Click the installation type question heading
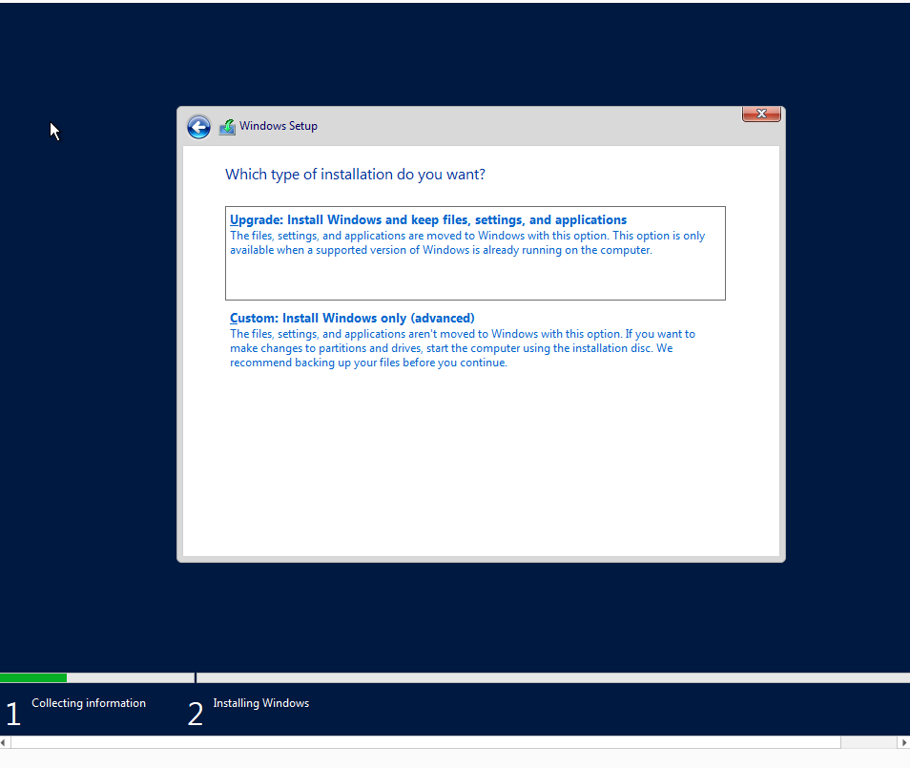Image resolution: width=910 pixels, height=768 pixels. [x=355, y=175]
